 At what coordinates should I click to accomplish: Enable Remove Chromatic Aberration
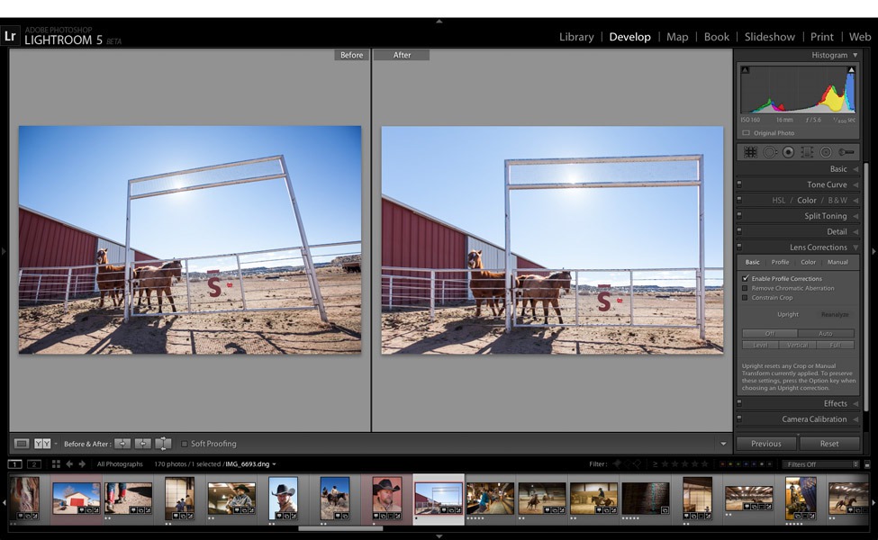(x=746, y=288)
